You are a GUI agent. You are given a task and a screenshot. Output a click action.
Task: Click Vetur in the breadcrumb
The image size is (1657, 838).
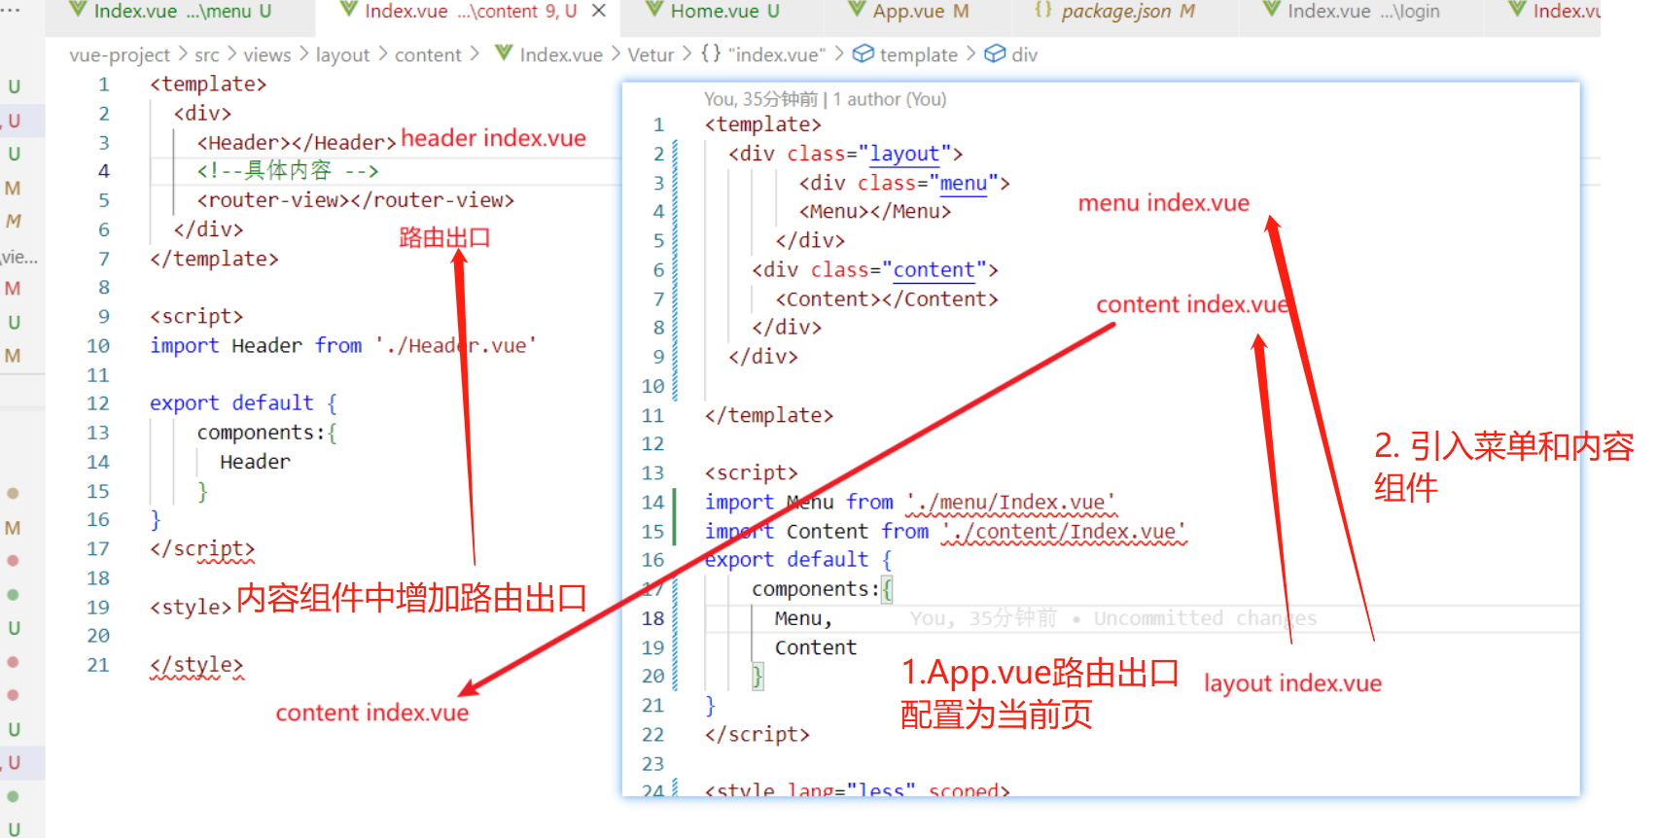651,55
